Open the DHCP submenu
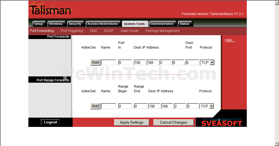This screenshot has width=279, height=146. 109,31
